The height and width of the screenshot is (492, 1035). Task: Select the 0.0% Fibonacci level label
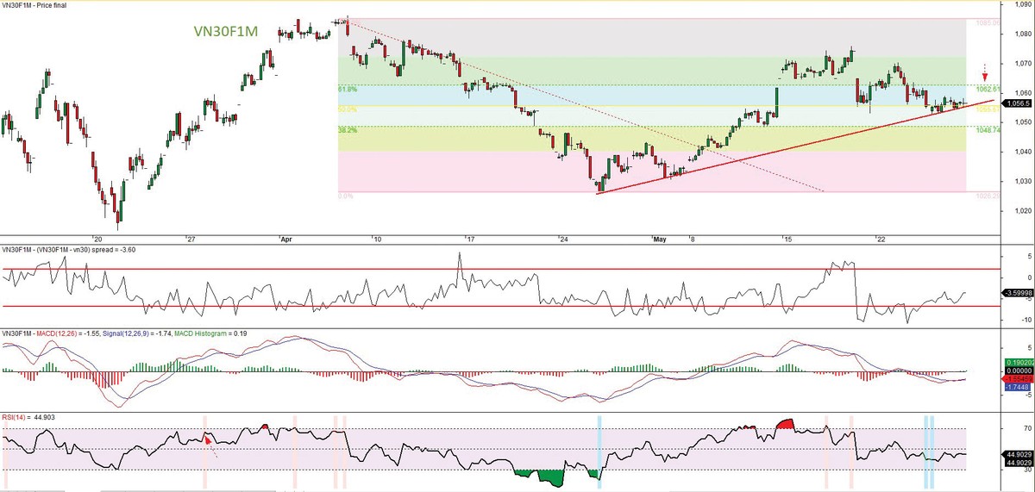coord(345,196)
